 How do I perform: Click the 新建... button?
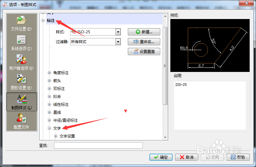[144, 32]
